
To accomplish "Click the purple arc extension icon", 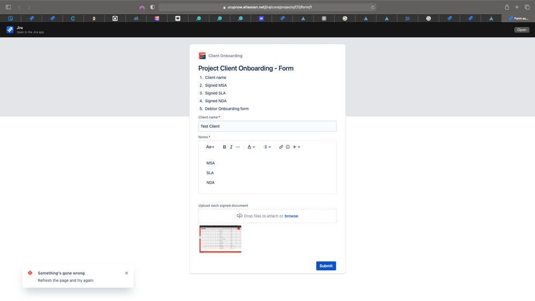I will [x=142, y=7].
